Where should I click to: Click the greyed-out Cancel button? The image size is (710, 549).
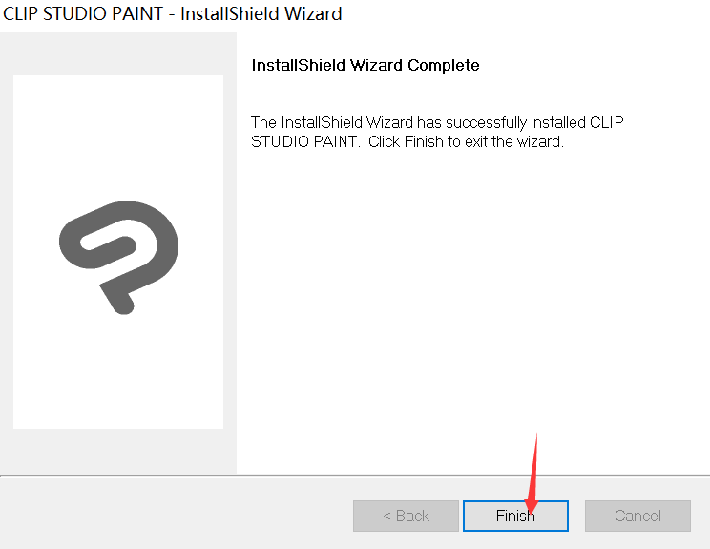pyautogui.click(x=637, y=516)
